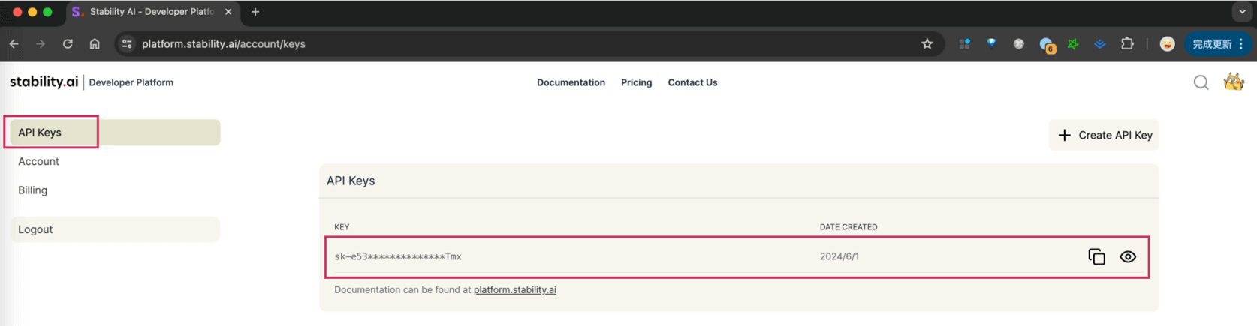Click the back navigation arrow
1257x326 pixels.
point(14,44)
